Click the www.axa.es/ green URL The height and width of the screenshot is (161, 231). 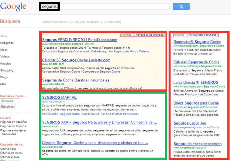click(x=50, y=126)
